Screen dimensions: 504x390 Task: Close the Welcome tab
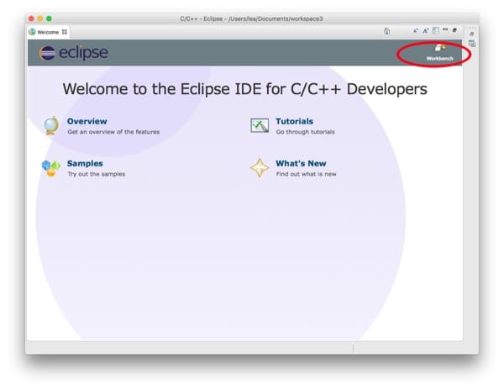point(65,32)
